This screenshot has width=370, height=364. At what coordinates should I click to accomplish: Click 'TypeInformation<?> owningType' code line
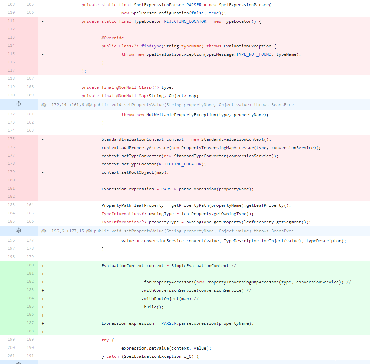[178, 214]
